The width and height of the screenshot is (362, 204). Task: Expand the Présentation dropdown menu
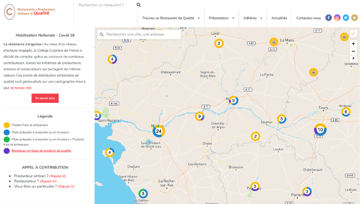[x=221, y=18]
